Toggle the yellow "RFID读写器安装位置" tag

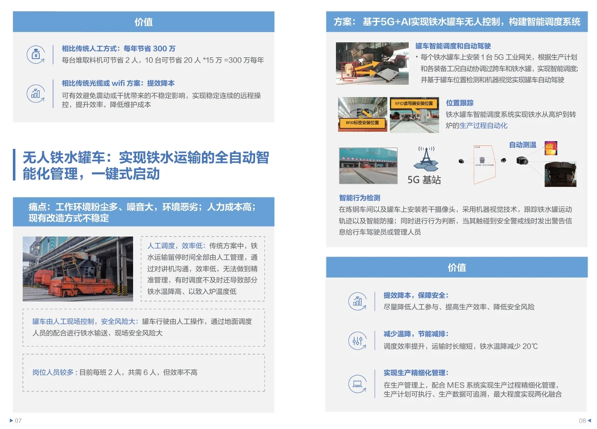click(414, 103)
